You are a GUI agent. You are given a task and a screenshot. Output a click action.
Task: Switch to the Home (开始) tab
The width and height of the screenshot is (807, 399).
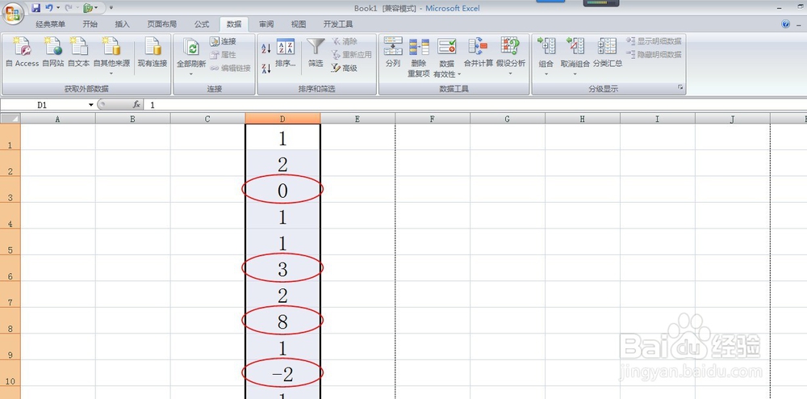[x=90, y=24]
